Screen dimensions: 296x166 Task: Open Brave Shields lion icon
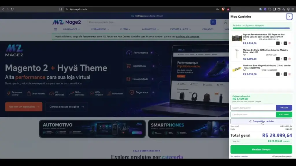223,9
